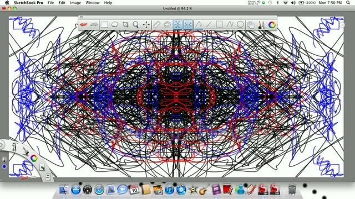Open the color wheel in the corner lagoon
355x199 pixels.
point(34,158)
